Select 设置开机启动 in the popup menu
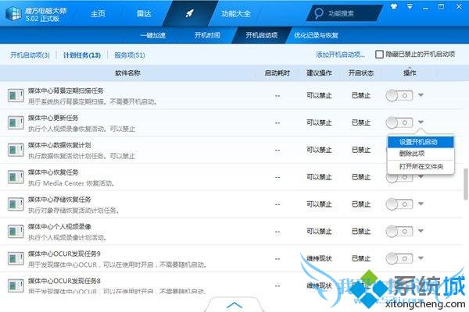Screen dimensions: 469x312 click(x=421, y=142)
